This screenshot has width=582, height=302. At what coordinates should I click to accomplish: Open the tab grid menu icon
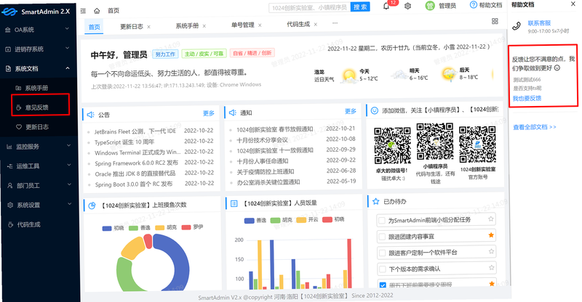pos(495,21)
